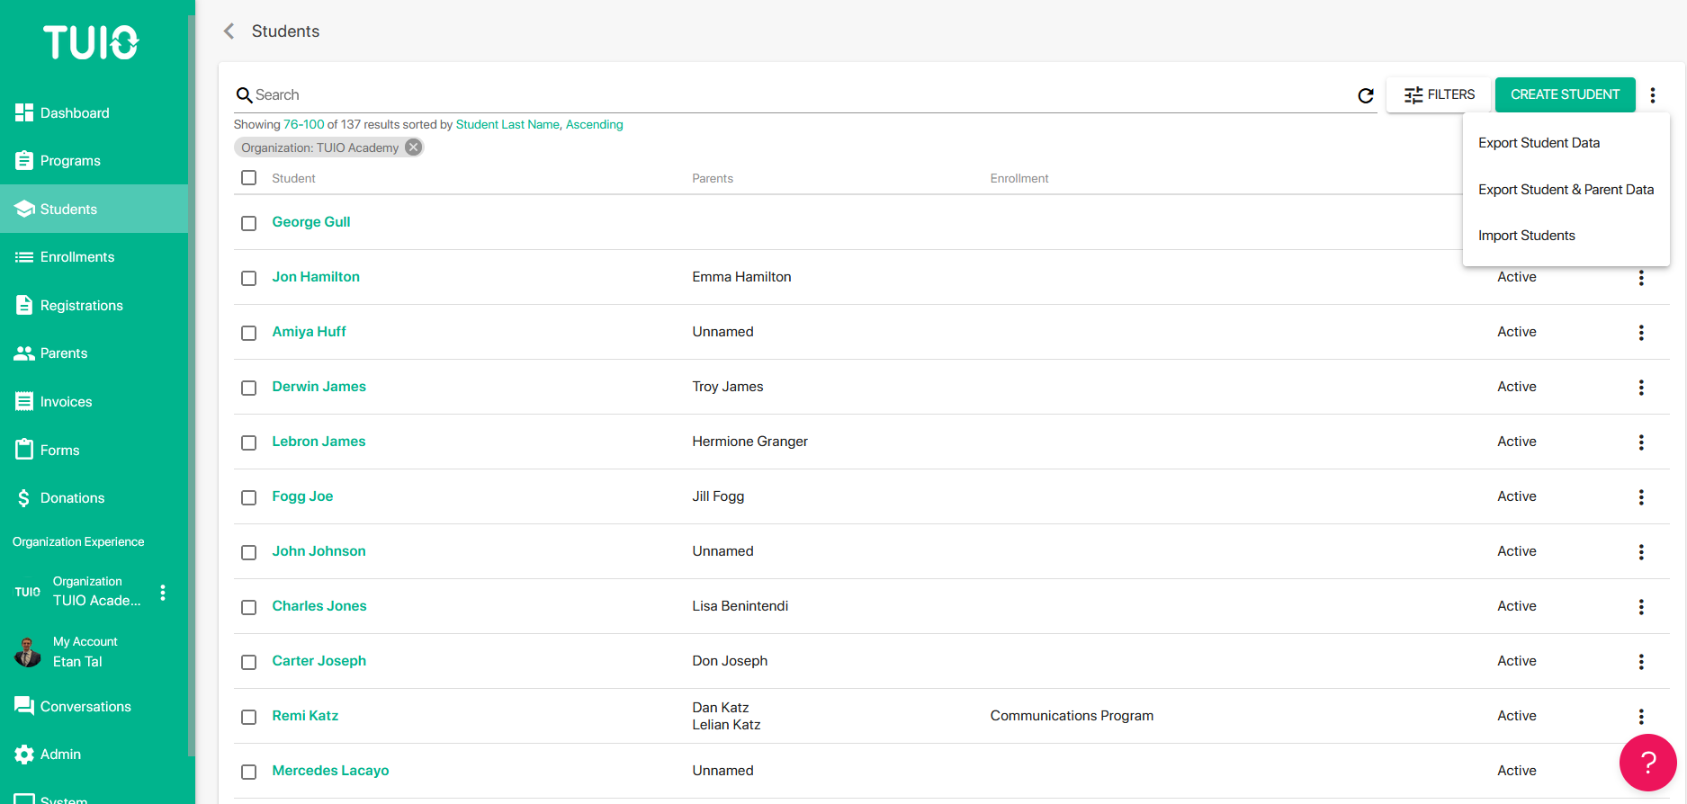1687x804 pixels.
Task: Remove the Organization: TUIO Academy filter chip
Action: click(413, 147)
